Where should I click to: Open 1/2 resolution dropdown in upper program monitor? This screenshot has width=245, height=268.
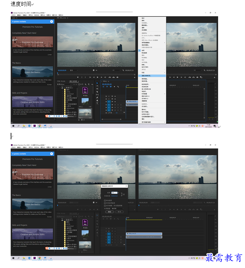[x=198, y=70]
